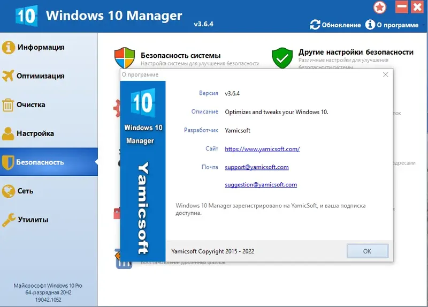This screenshot has width=428, height=307.
Task: Click the О программе dialog title
Action: (x=140, y=74)
